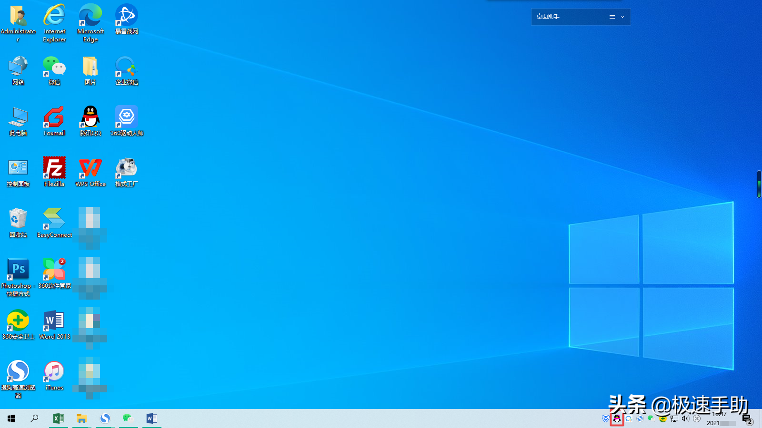762x428 pixels.
Task: Click the Excel icon on the taskbar
Action: 58,418
